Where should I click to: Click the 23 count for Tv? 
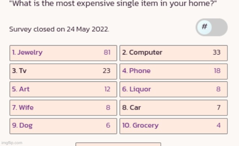click(107, 71)
